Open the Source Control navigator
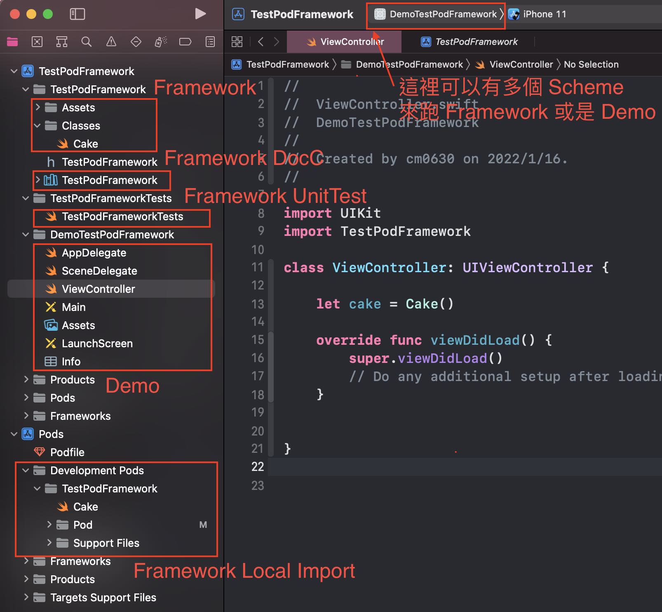662x612 pixels. point(37,42)
